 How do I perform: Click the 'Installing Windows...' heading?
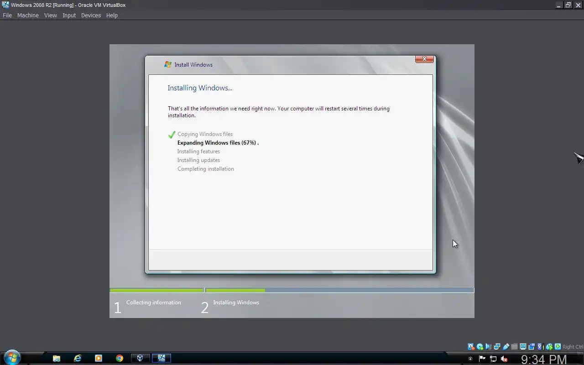[x=200, y=88]
